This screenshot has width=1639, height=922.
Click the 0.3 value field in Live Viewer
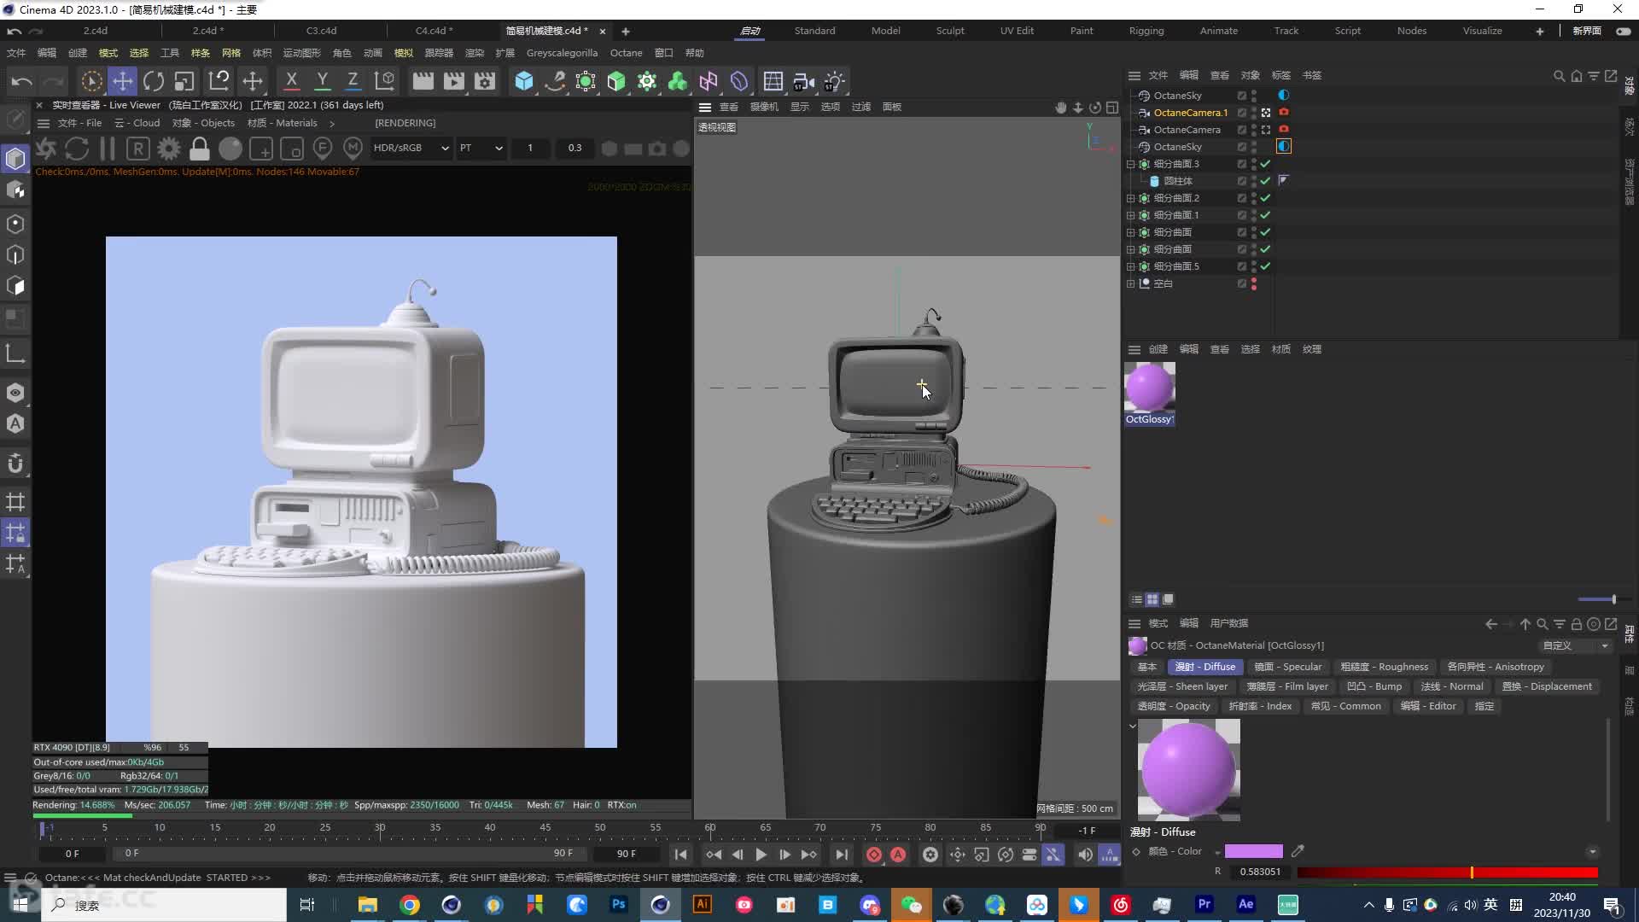[x=575, y=148]
